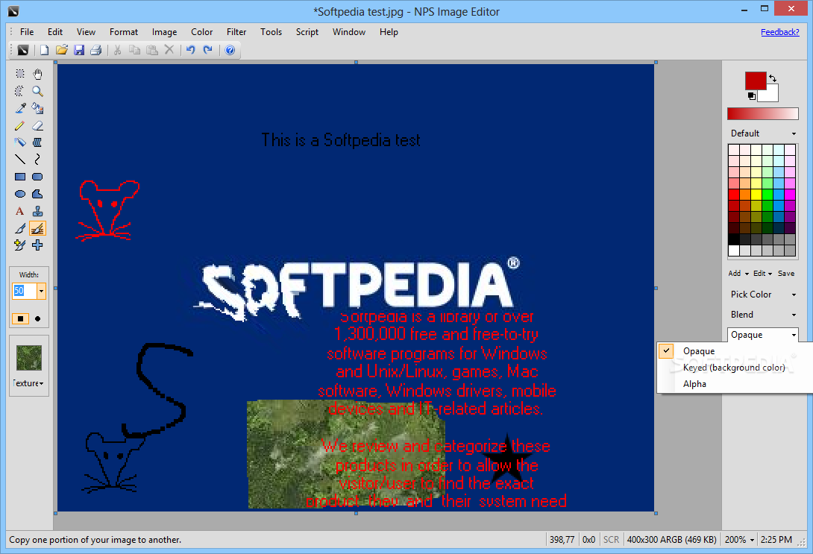Select the freehand lasso selection tool
The height and width of the screenshot is (554, 813).
tap(19, 91)
